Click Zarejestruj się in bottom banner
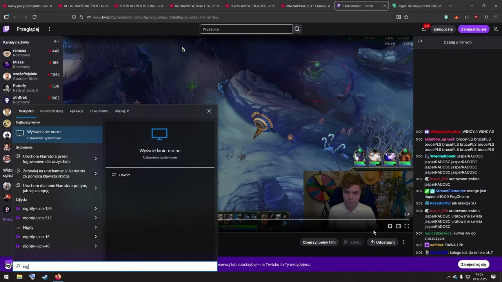This screenshot has width=502, height=282. point(473,264)
